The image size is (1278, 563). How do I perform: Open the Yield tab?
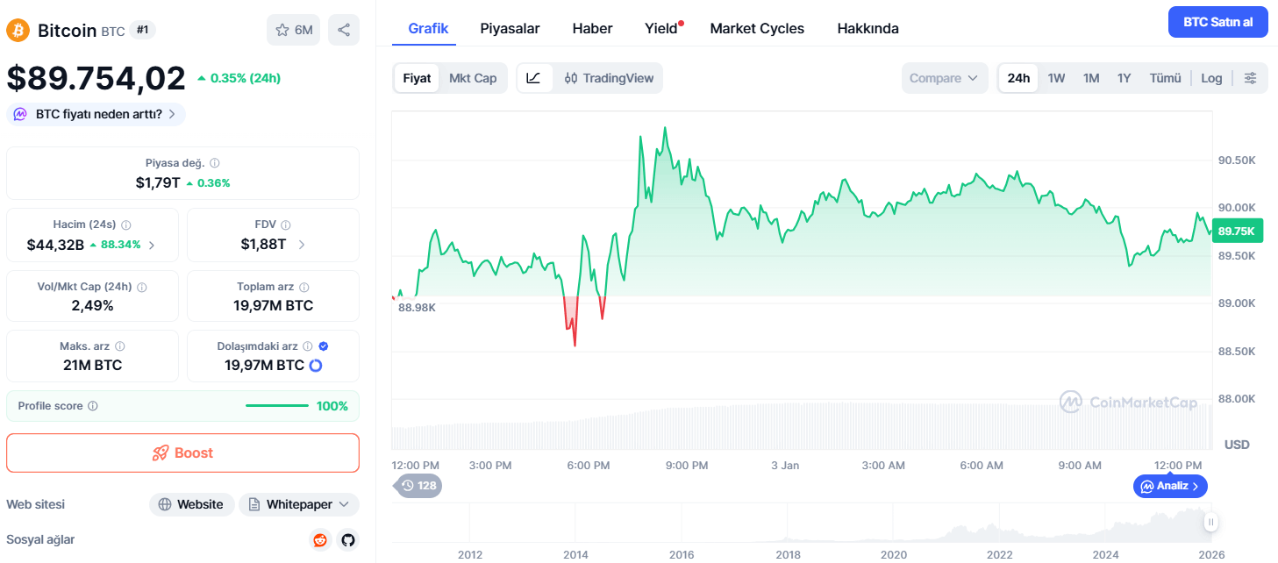[x=661, y=28]
